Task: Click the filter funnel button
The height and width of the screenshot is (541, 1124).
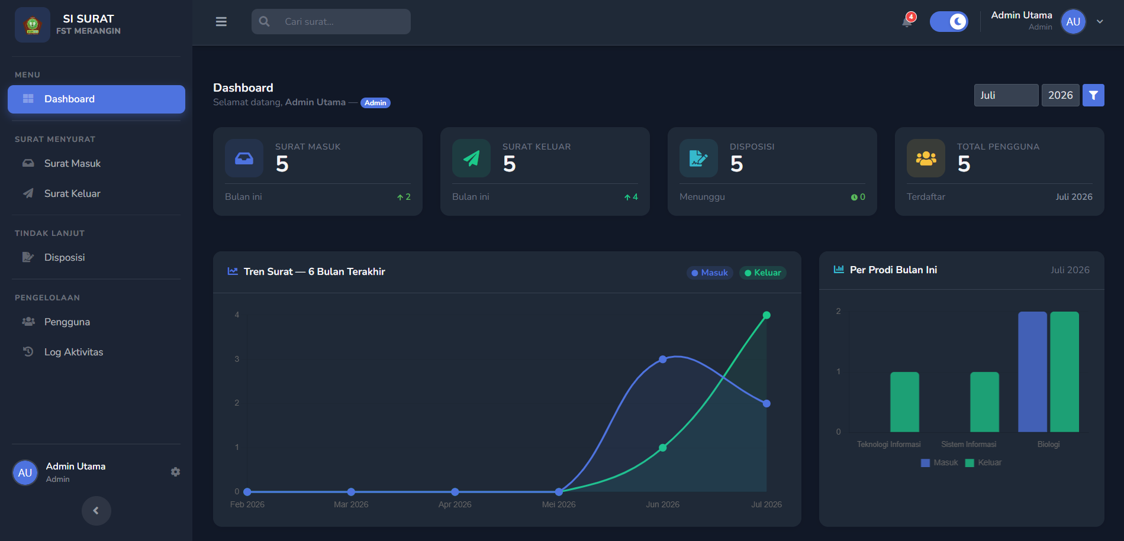Action: 1093,95
